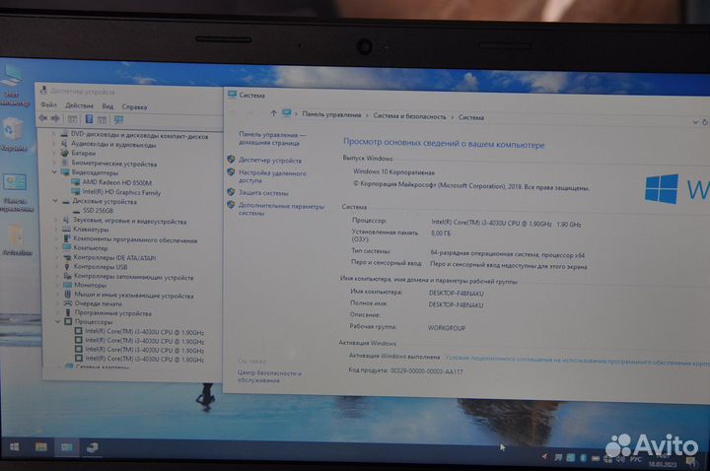This screenshot has height=471, width=710.
Task: Expand the Контроллеры USB category
Action: click(56, 266)
